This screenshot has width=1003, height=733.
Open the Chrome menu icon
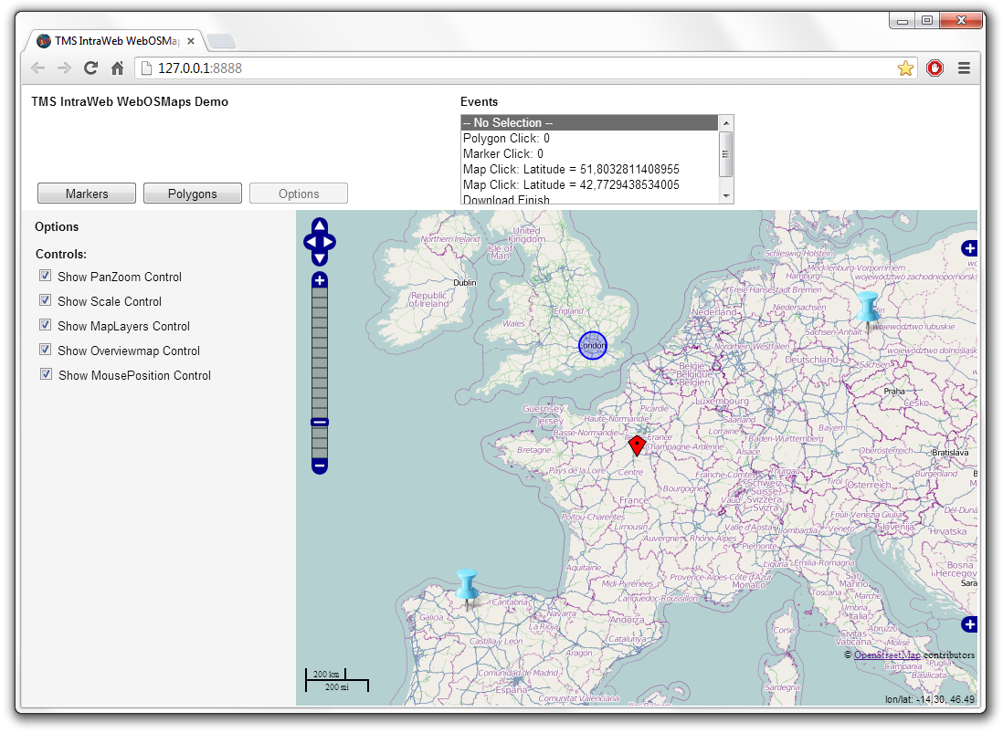click(964, 68)
